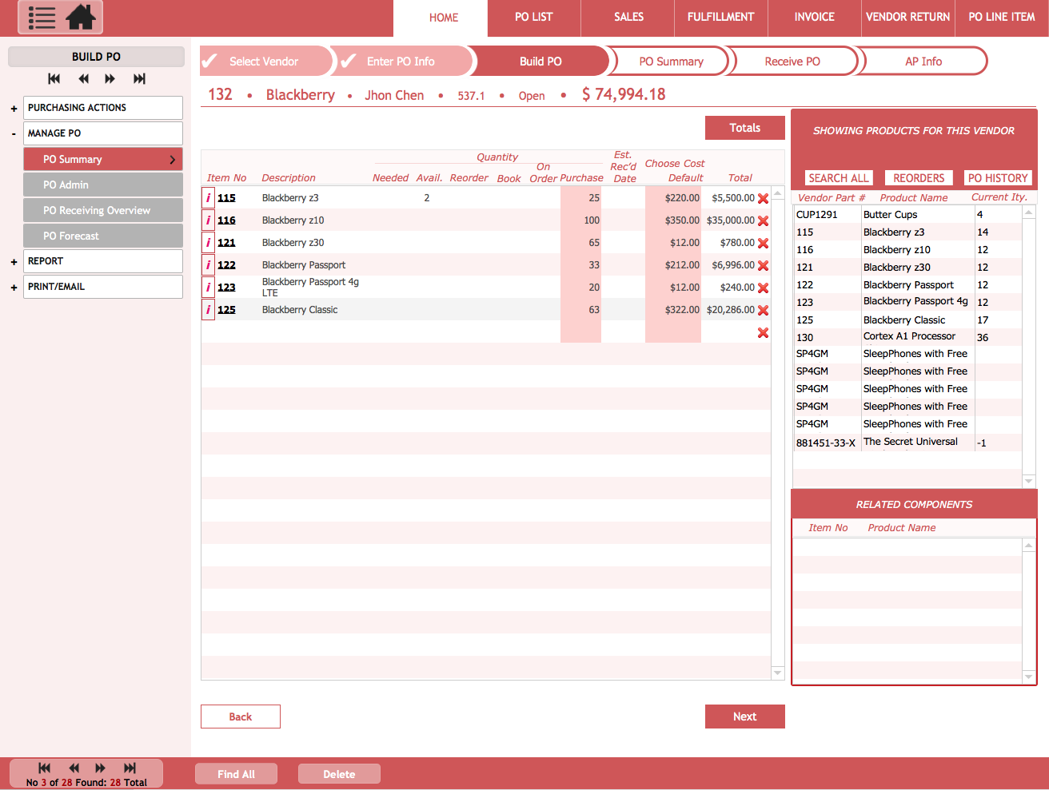This screenshot has width=1049, height=790.
Task: Delete Blackberry Passport $6,996.00 line with red X
Action: pyautogui.click(x=763, y=265)
